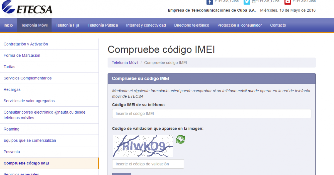Viewport: 334px width, 175px height.
Task: Click Telefonía Móvil breadcrumb link
Action: [x=125, y=63]
